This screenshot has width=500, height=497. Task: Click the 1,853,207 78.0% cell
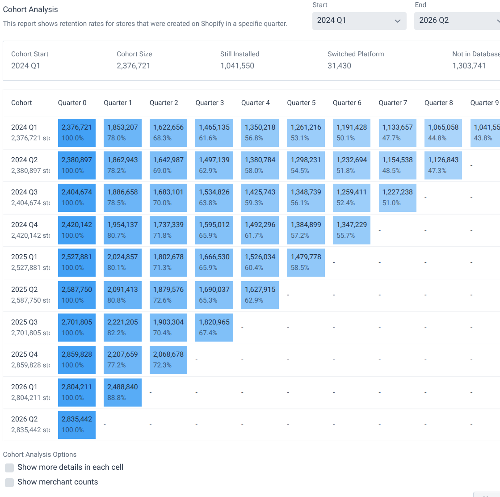(x=122, y=133)
